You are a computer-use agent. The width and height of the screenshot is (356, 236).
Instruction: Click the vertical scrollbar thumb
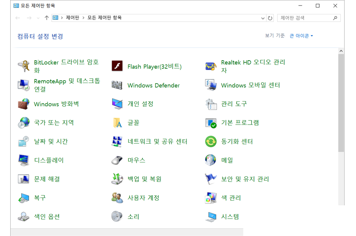coord(341,103)
